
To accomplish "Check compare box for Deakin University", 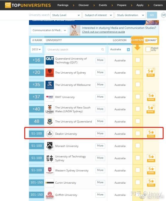I will point(138,133).
